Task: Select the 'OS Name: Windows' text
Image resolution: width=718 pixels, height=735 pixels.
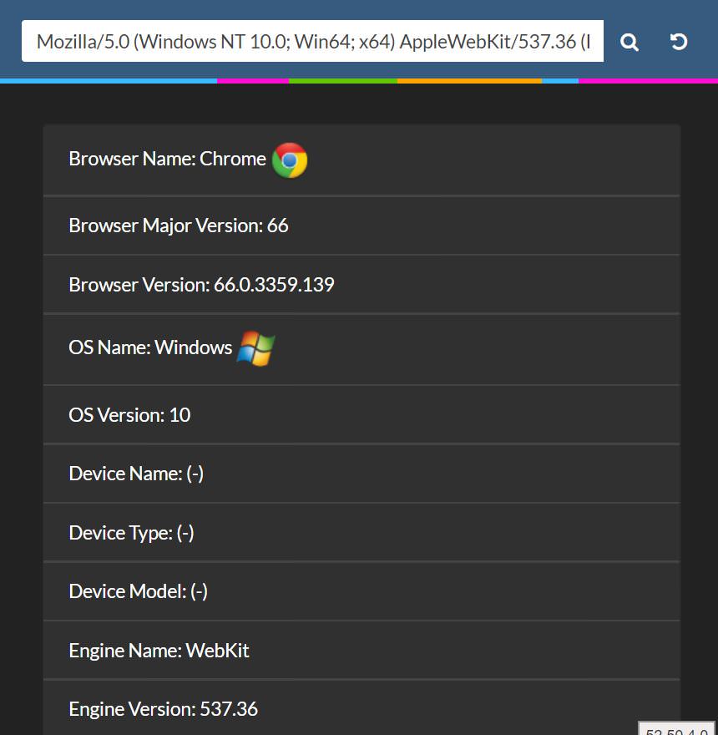Action: [150, 347]
